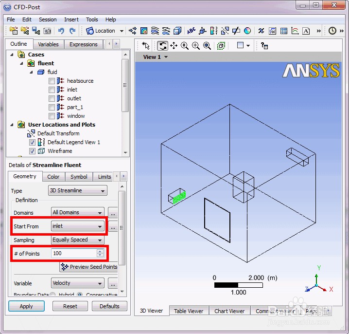Click the Fit View zoom icon
Screen dimensions: 349x334
tap(207, 46)
